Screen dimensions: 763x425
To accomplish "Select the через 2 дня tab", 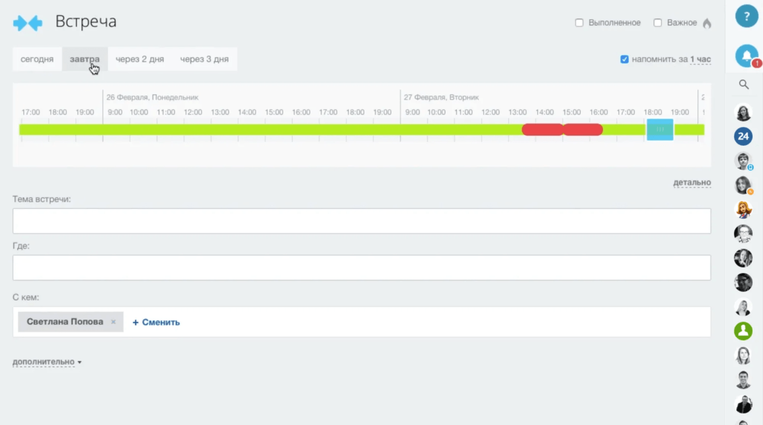I will point(140,59).
